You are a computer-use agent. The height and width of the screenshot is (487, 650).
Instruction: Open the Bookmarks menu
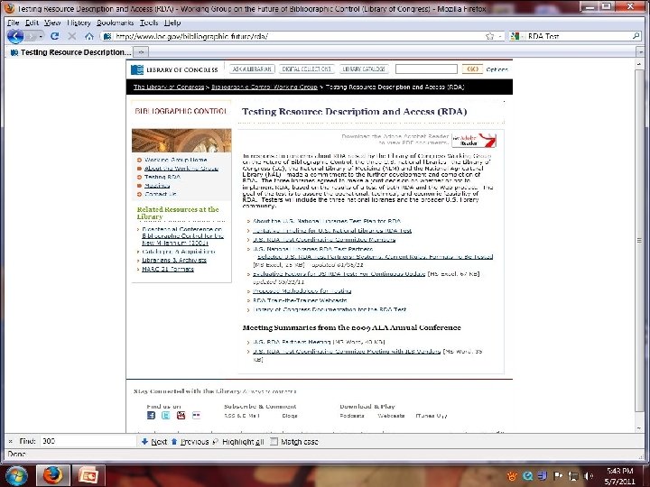pyautogui.click(x=116, y=23)
